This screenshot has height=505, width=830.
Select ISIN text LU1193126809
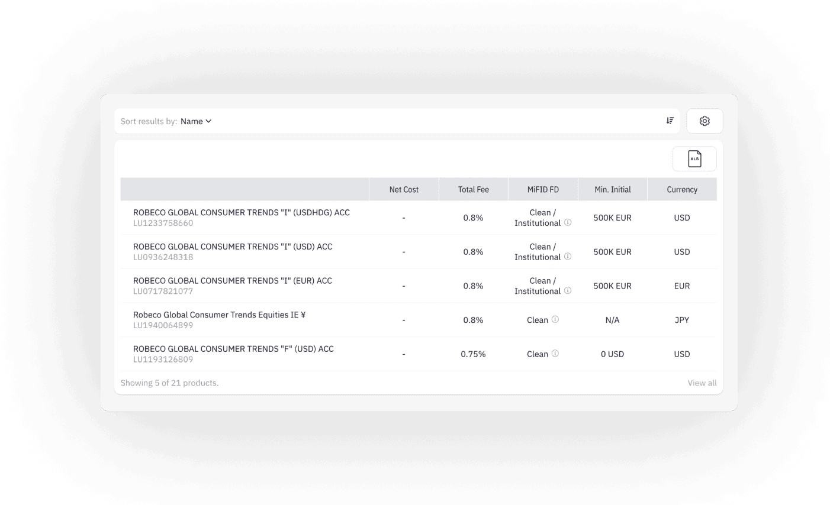pyautogui.click(x=163, y=360)
